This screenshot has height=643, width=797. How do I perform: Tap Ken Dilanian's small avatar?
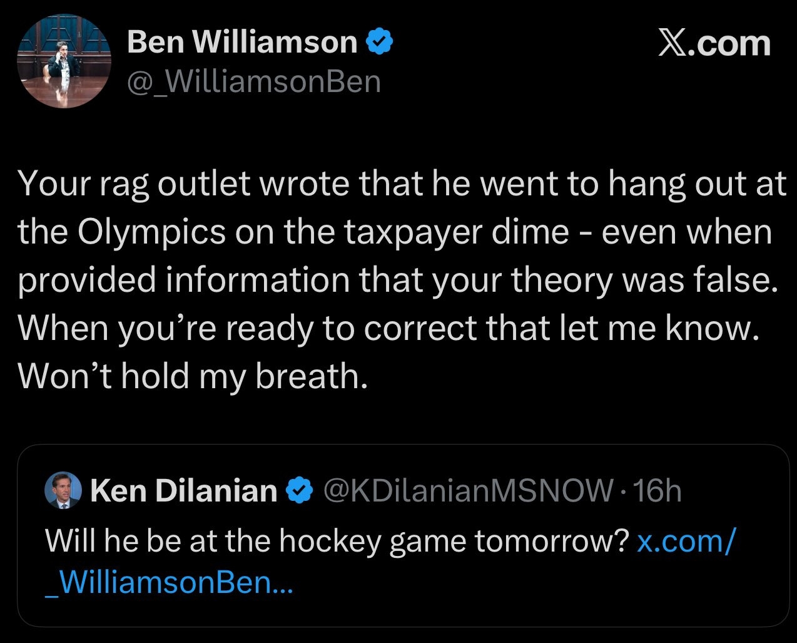(63, 490)
